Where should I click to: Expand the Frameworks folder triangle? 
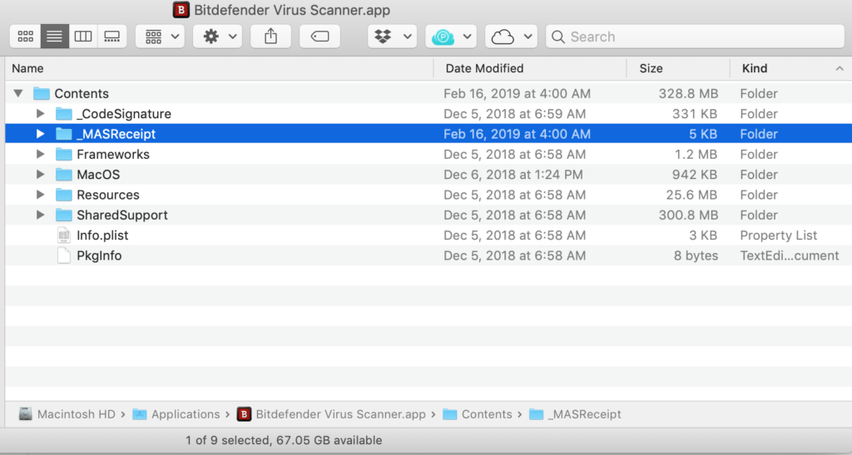tap(40, 154)
